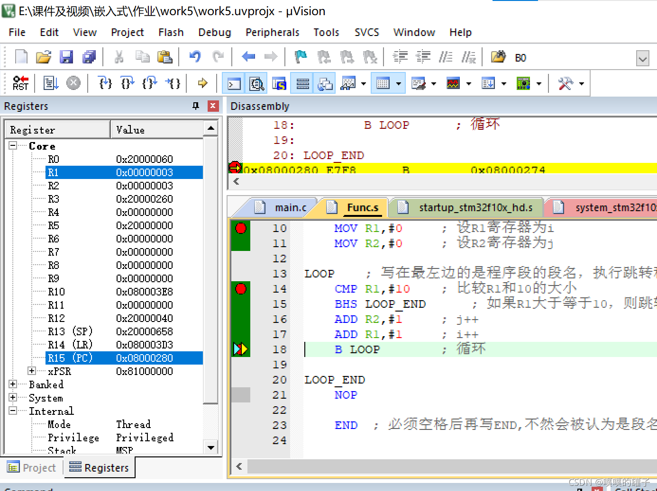Open a file with the folder icon
Screen dimensions: 657x491
(x=44, y=57)
